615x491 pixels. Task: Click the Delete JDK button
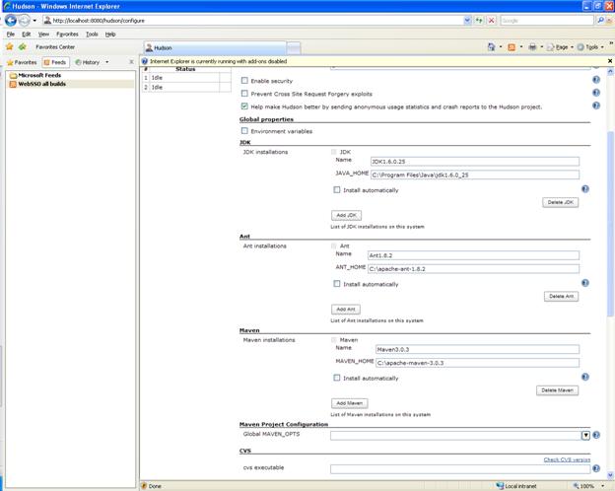pos(560,202)
